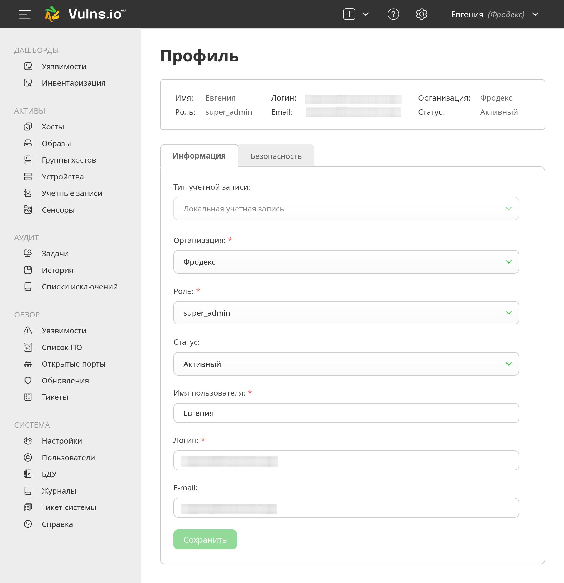
Task: Open Хосты via its sidebar icon
Action: (x=28, y=127)
